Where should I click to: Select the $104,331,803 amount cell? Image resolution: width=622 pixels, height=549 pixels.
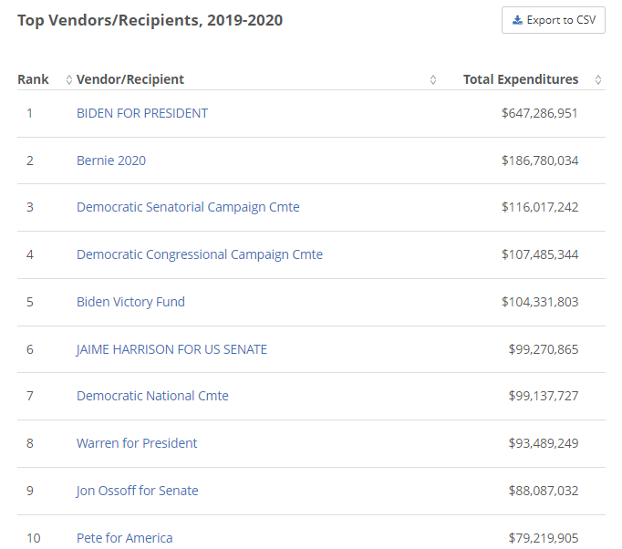[x=540, y=302]
